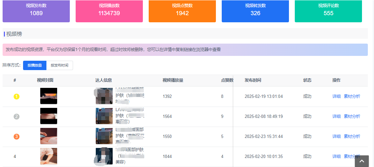Click the creator avatar in row 1
This screenshot has height=167, width=374.
pyautogui.click(x=104, y=96)
